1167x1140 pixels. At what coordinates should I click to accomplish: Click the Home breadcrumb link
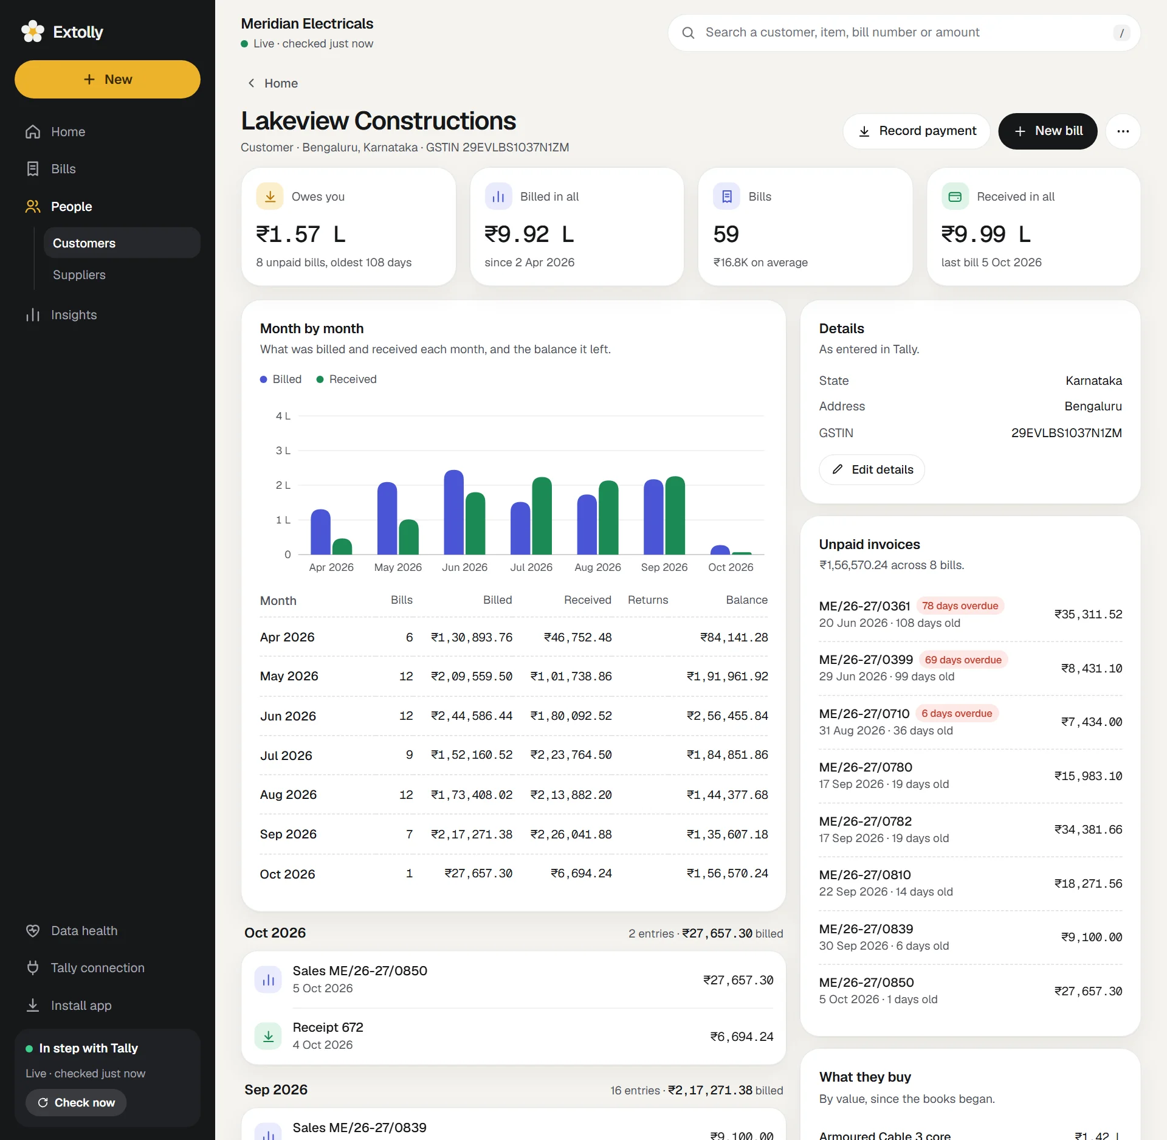click(281, 83)
